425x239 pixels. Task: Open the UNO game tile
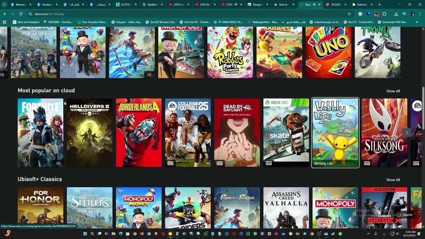click(x=328, y=52)
